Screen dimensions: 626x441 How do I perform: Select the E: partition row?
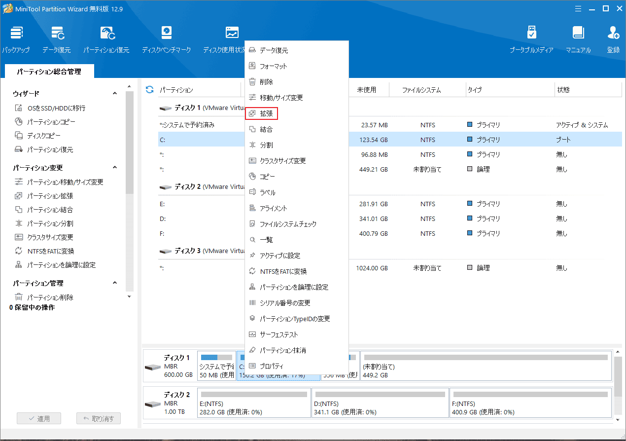390,204
